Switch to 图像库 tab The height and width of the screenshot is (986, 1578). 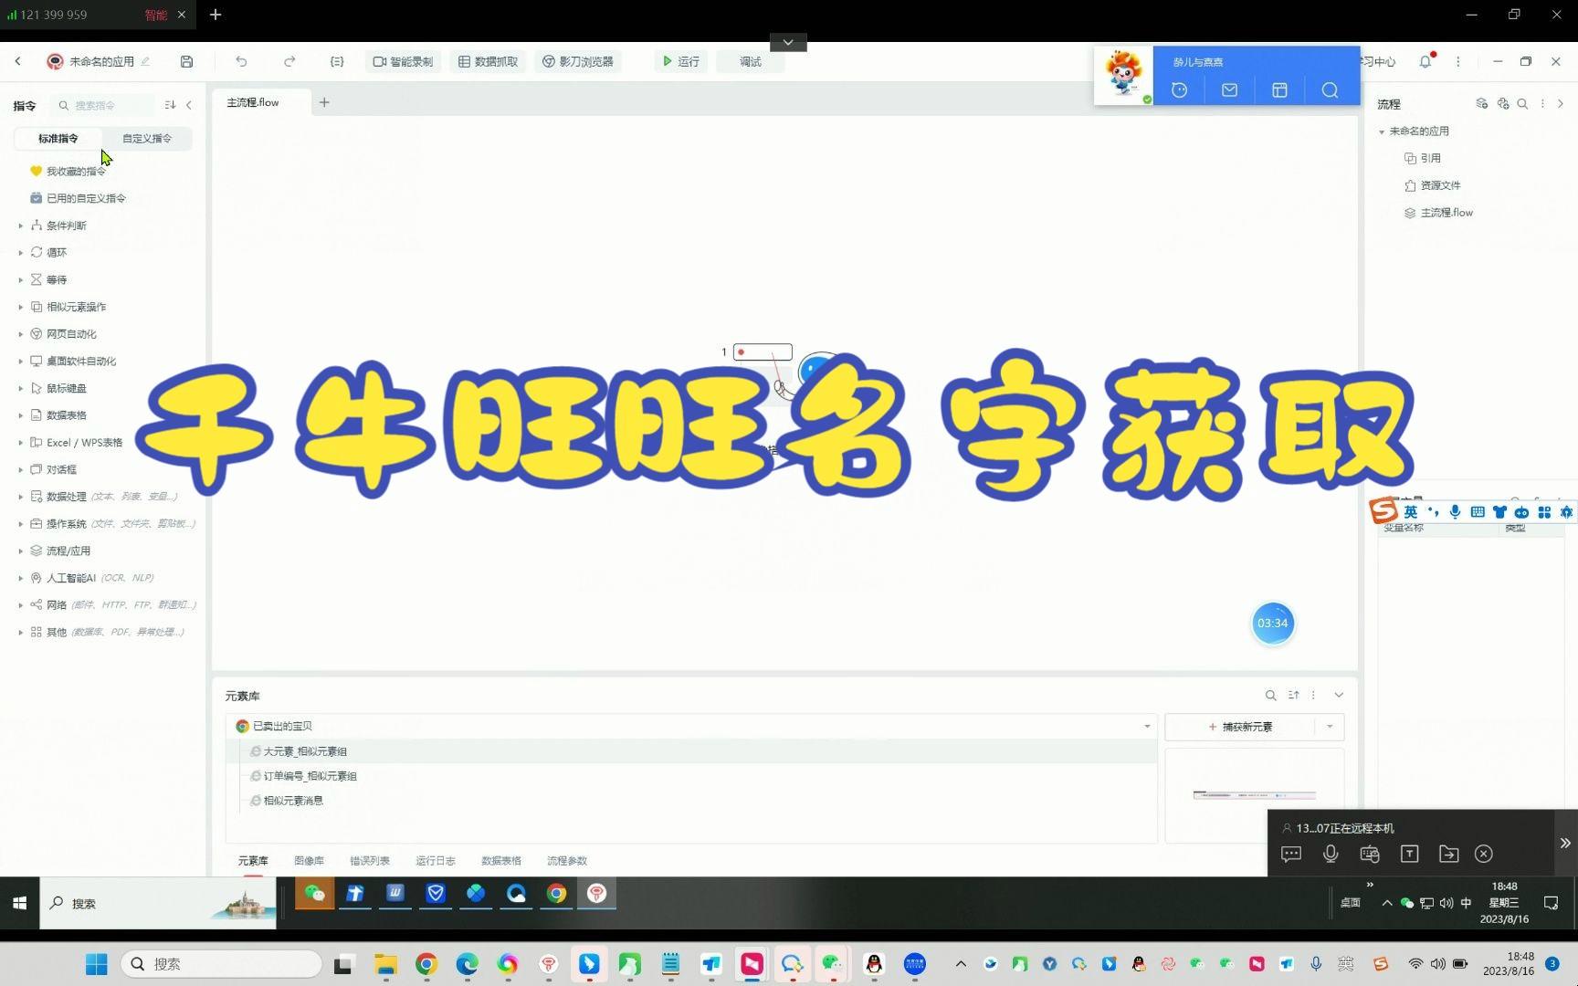click(x=309, y=861)
